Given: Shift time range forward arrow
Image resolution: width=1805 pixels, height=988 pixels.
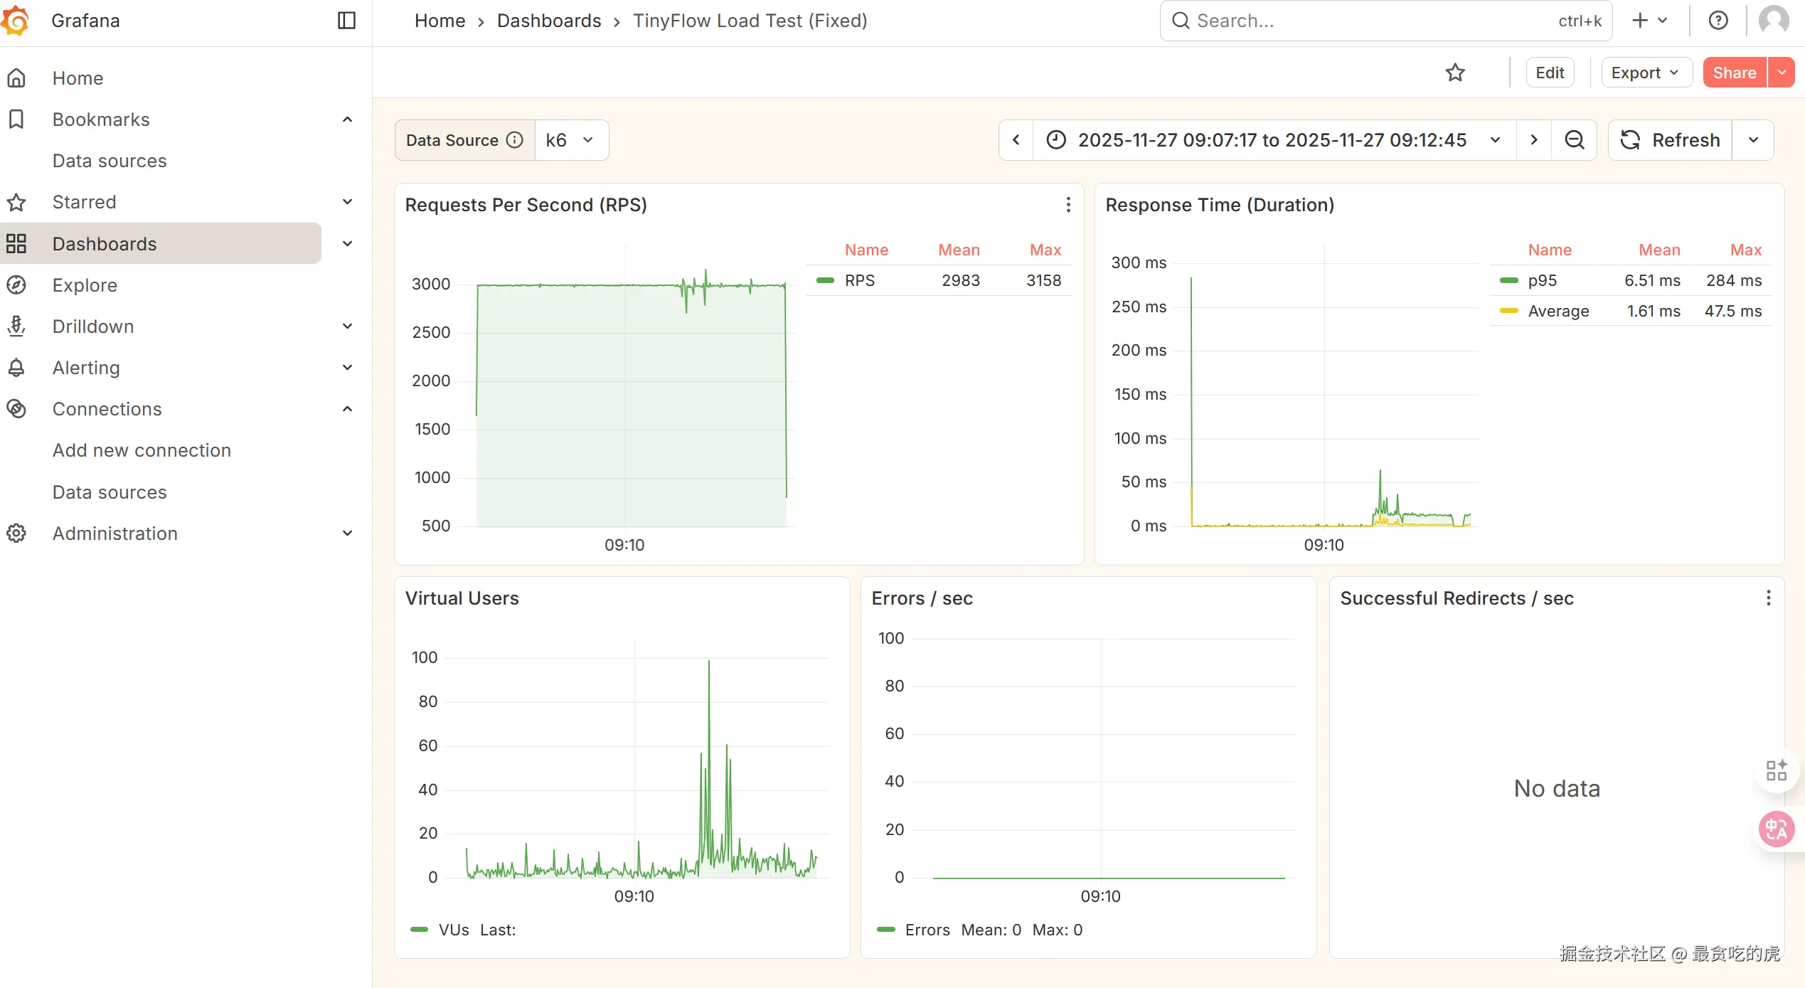Looking at the screenshot, I should 1534,140.
